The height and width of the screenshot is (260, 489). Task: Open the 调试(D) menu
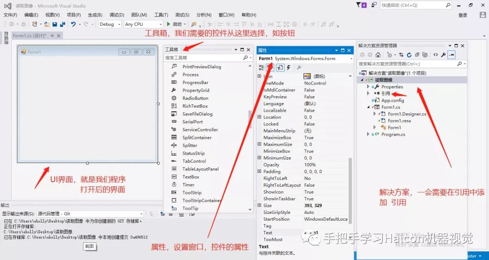tap(117, 15)
